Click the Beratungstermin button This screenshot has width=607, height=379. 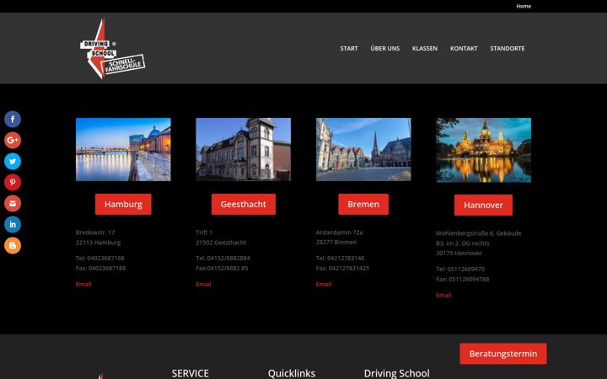tap(502, 354)
